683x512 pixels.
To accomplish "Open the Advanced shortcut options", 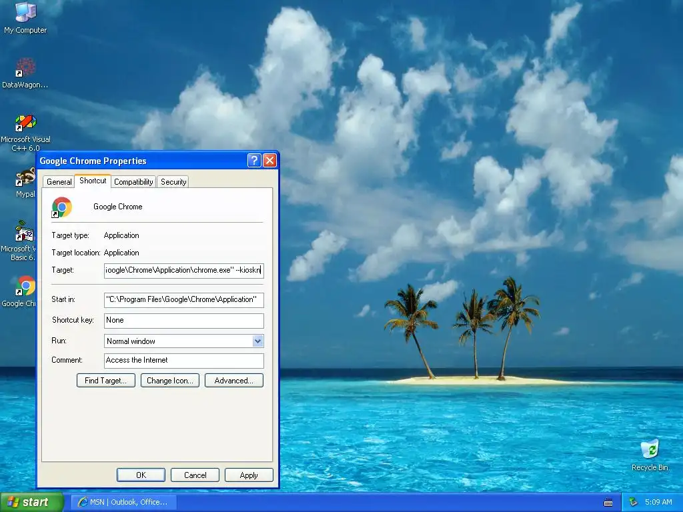I will click(x=234, y=381).
